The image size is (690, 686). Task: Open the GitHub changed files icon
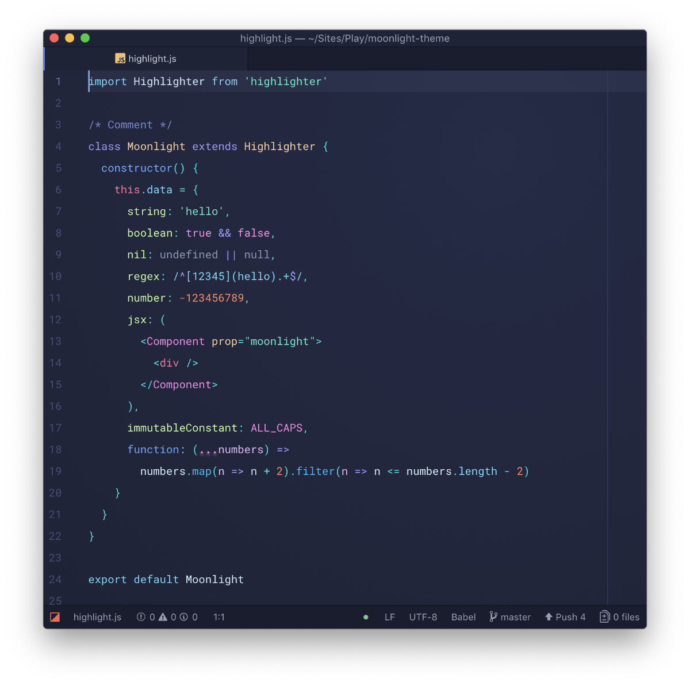604,616
